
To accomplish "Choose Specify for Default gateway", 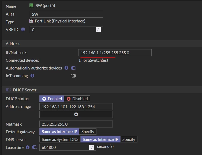I will (88, 131).
